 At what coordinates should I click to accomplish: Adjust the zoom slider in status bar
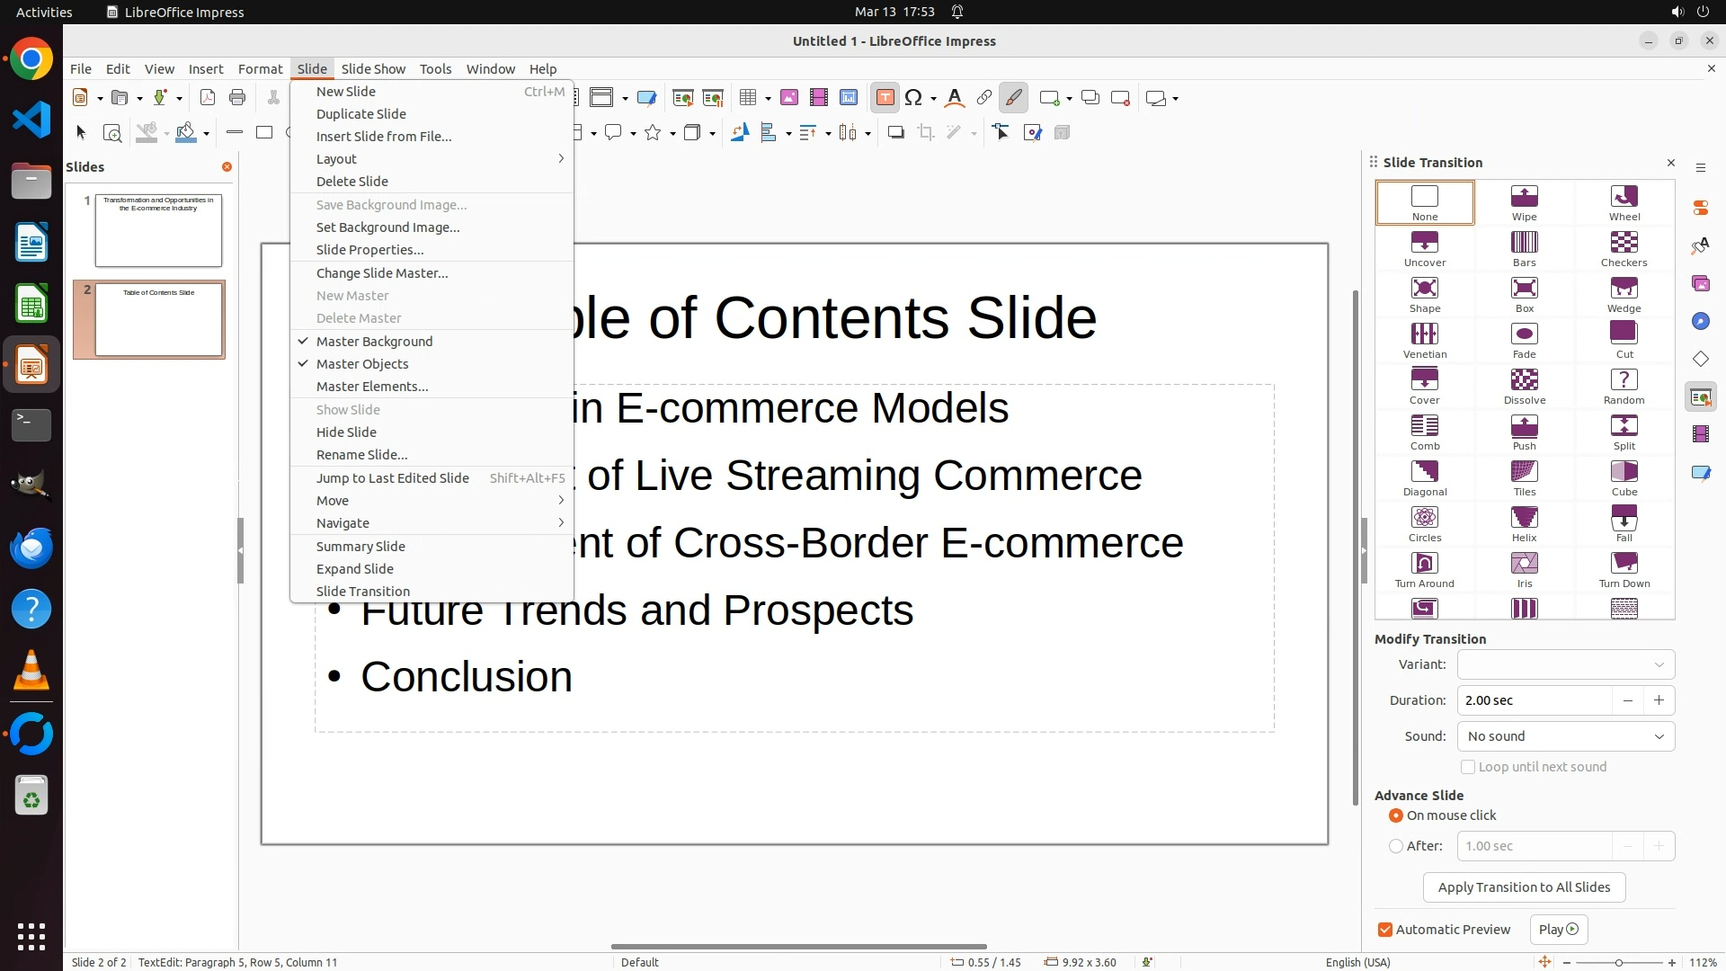pyautogui.click(x=1618, y=962)
